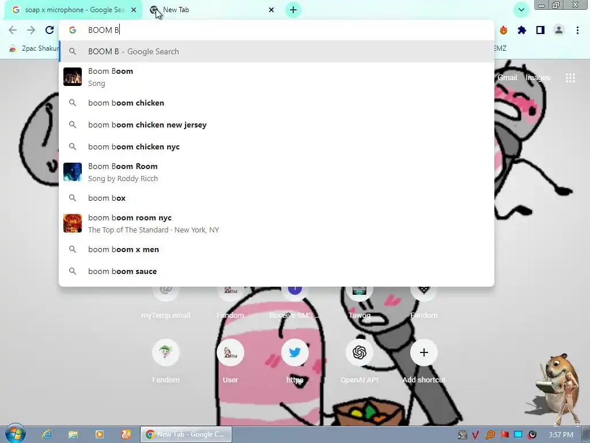The width and height of the screenshot is (590, 443).
Task: Open a new tab with plus button
Action: (293, 10)
